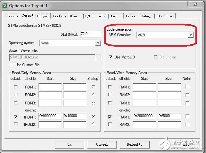Enable NoInit for RAM1
This screenshot has width=206, height=153.
187,87
